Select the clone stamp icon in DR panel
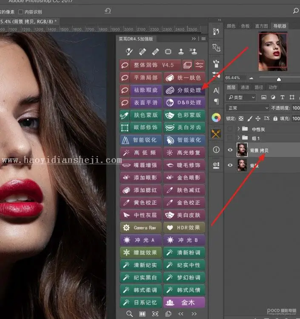The width and height of the screenshot is (300, 319). (181, 51)
